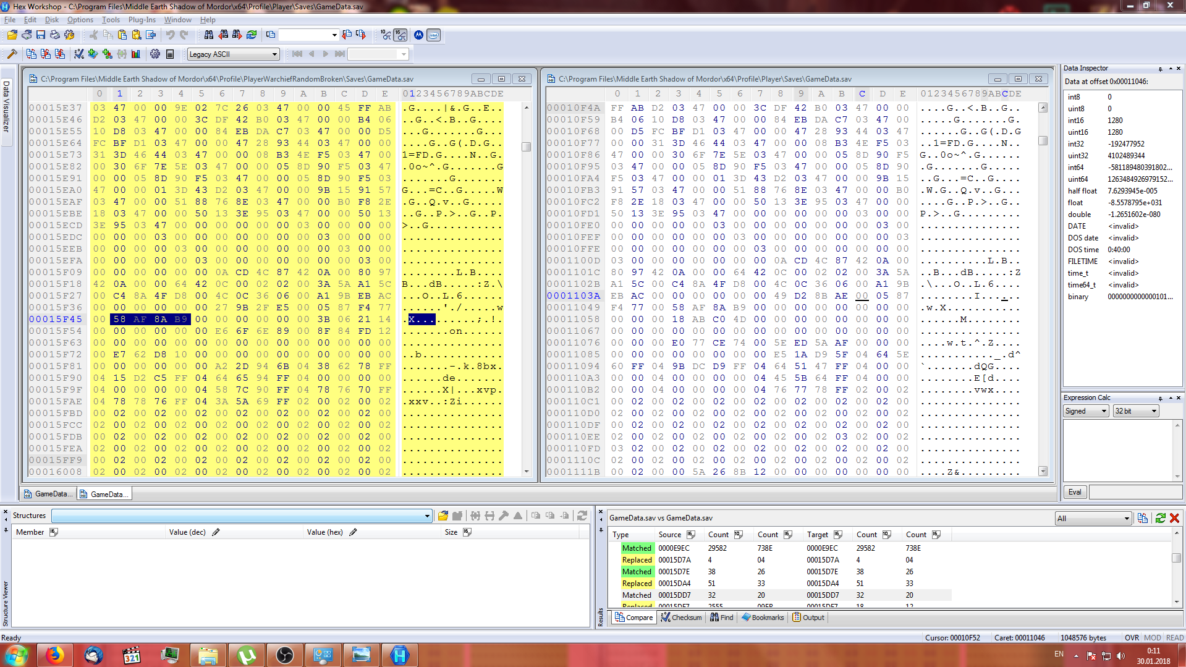Open the Tools menu
This screenshot has width=1186, height=667.
click(x=111, y=20)
